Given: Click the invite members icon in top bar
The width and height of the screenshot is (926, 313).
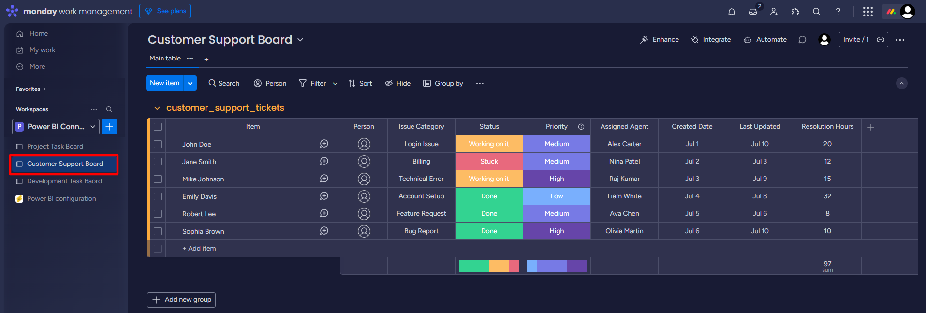Looking at the screenshot, I should pyautogui.click(x=774, y=12).
